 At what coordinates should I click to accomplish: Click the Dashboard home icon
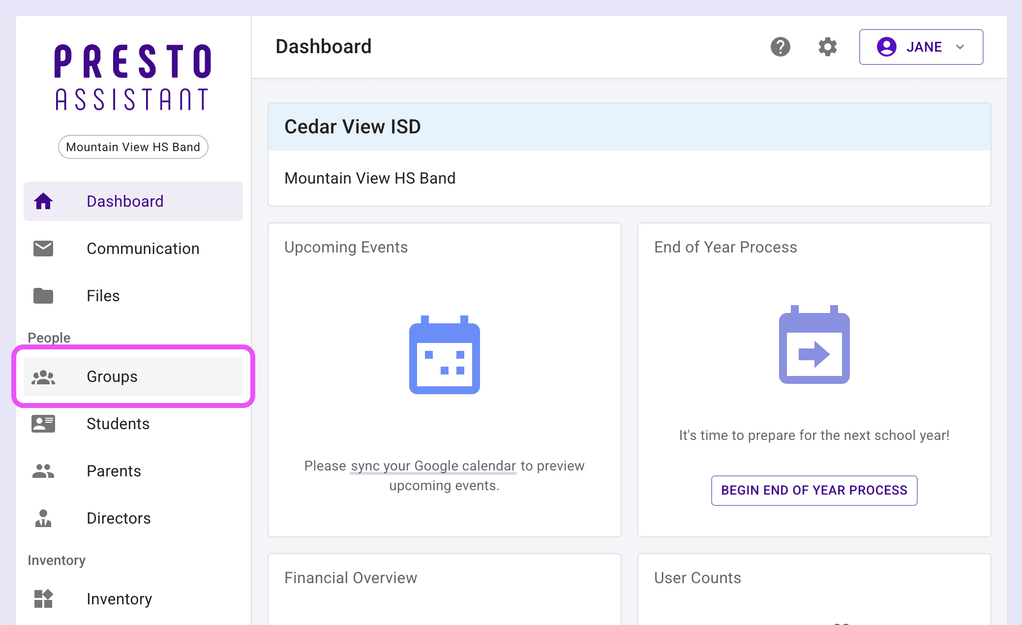pyautogui.click(x=43, y=201)
